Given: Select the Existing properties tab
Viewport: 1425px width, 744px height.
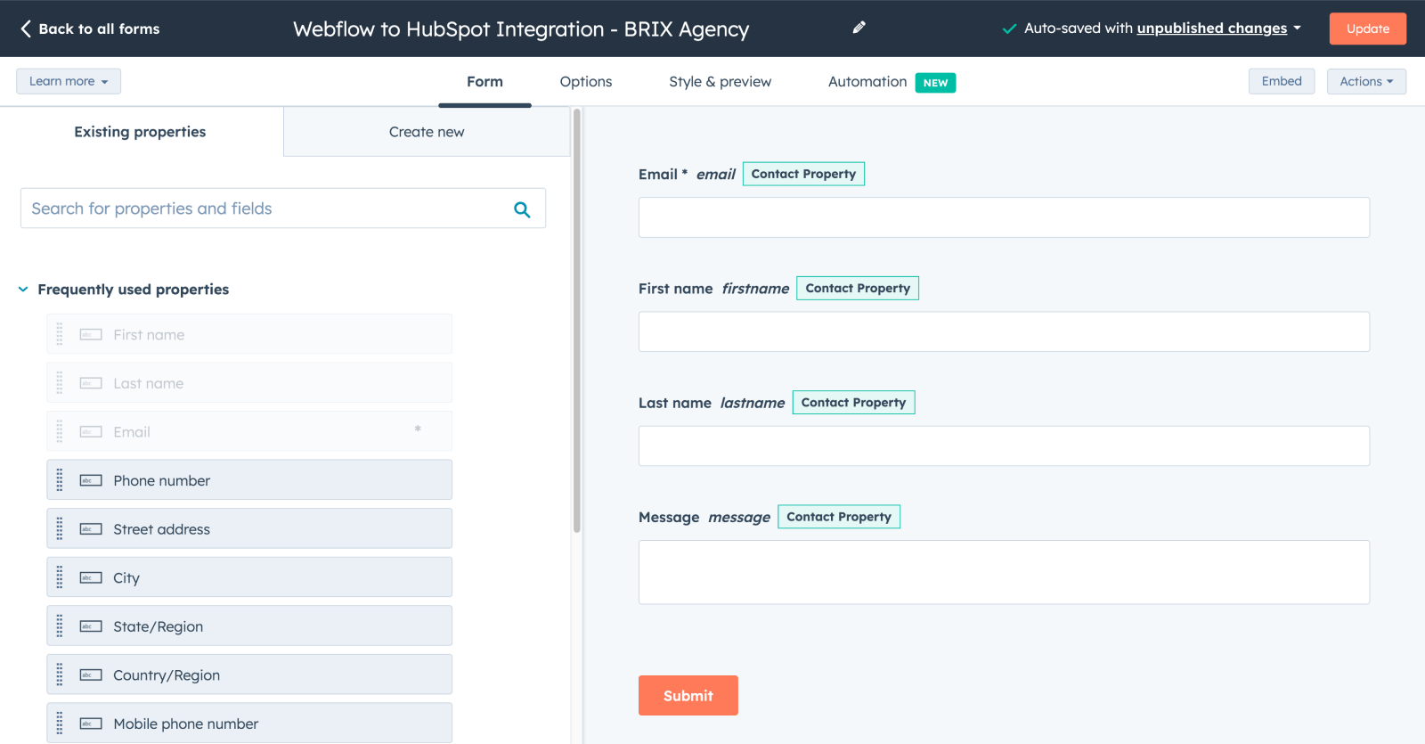Looking at the screenshot, I should pos(141,132).
